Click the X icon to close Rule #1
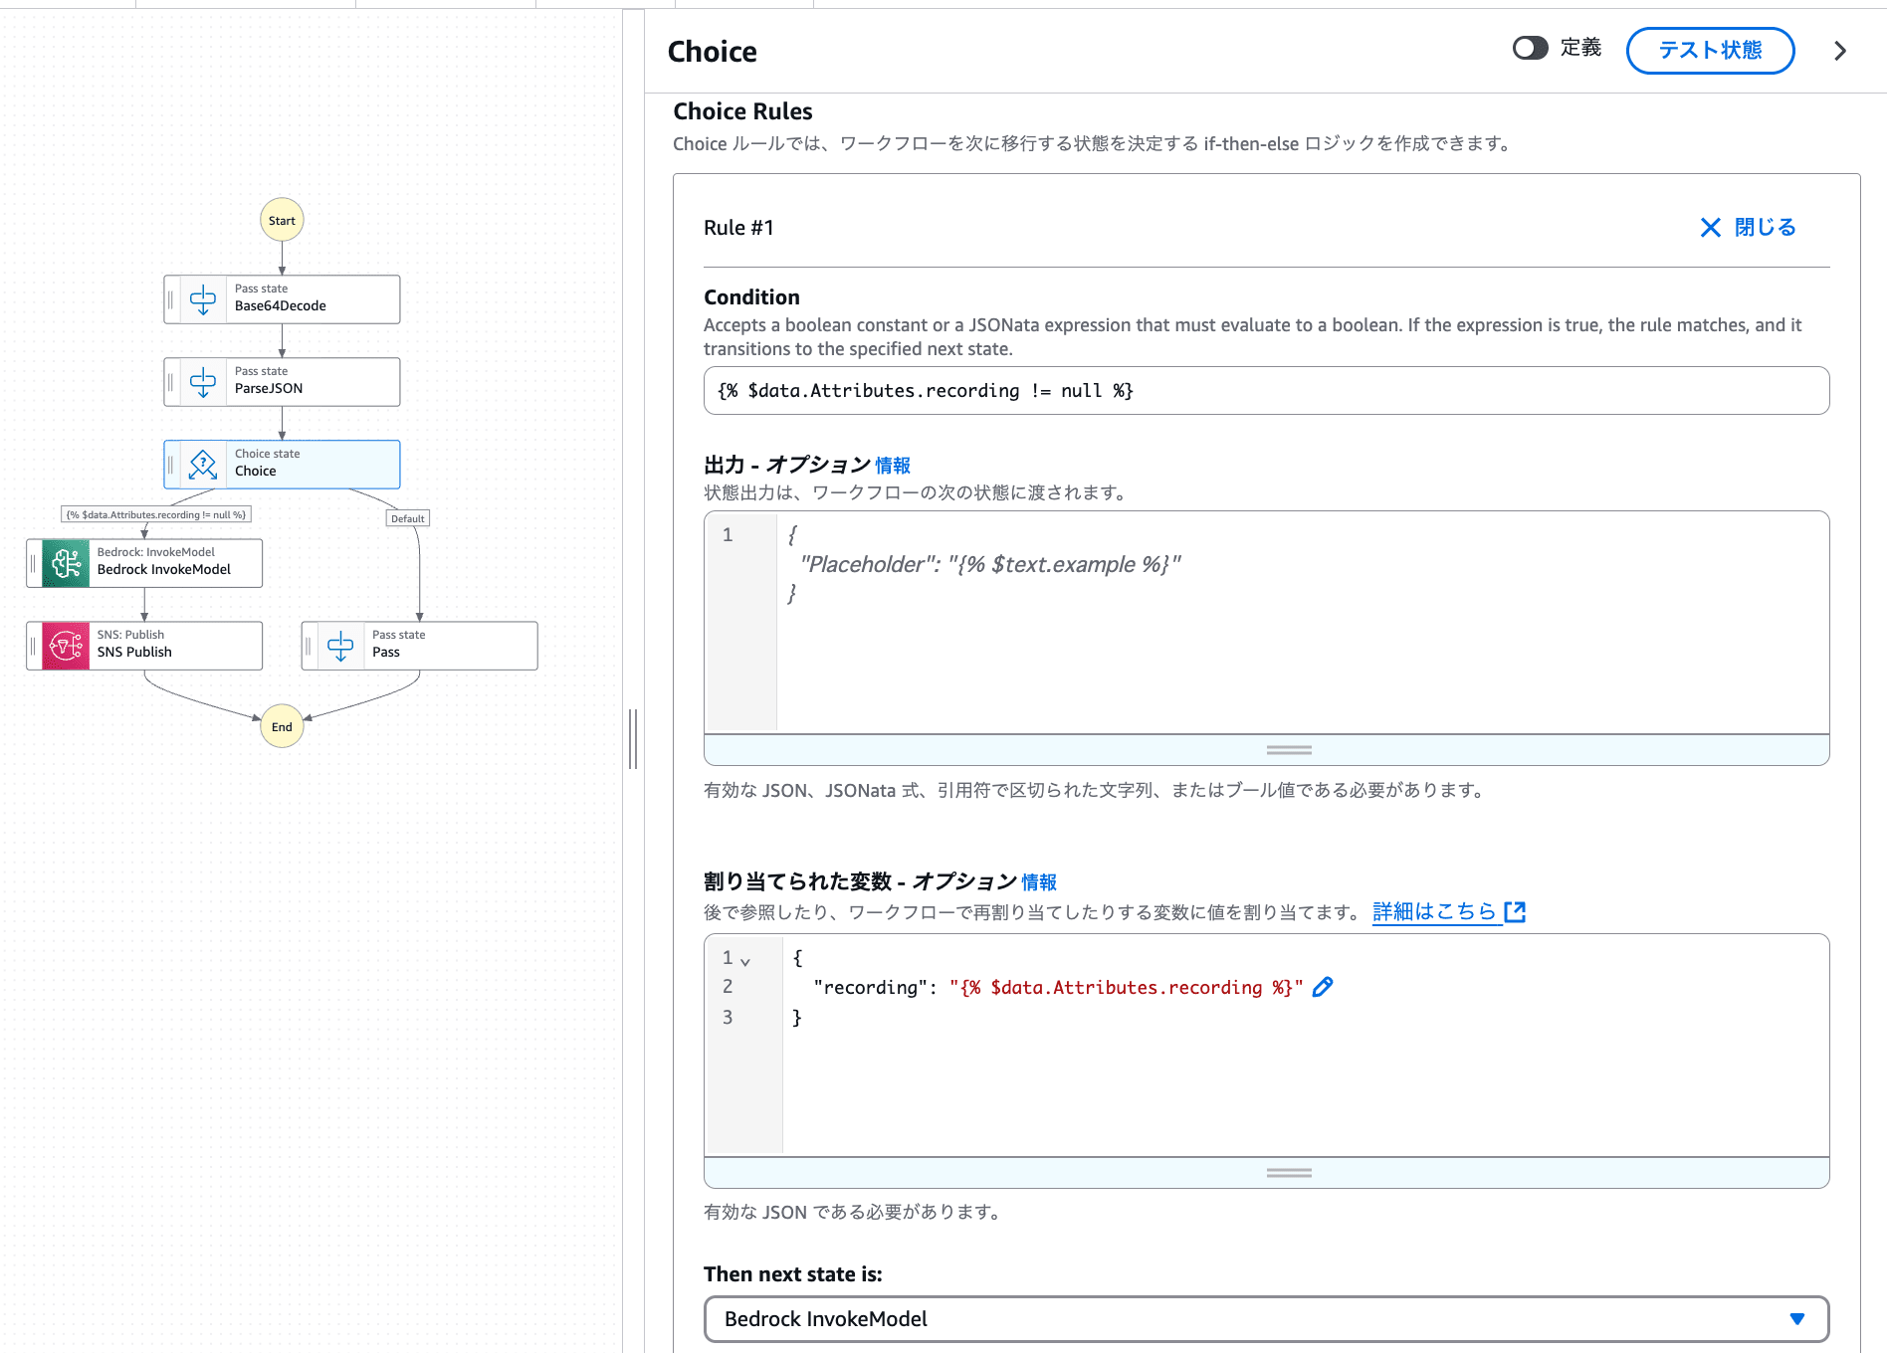This screenshot has height=1353, width=1887. coord(1710,228)
